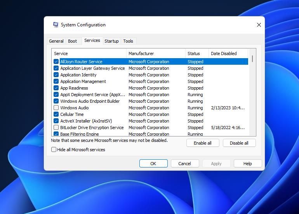Select BitLocker Drive Encryption Service name
This screenshot has width=299, height=214.
92,128
